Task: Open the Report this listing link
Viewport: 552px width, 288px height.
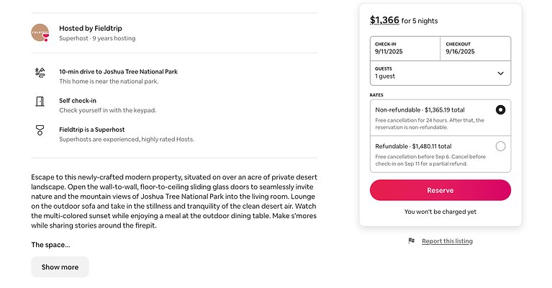Action: (x=447, y=241)
